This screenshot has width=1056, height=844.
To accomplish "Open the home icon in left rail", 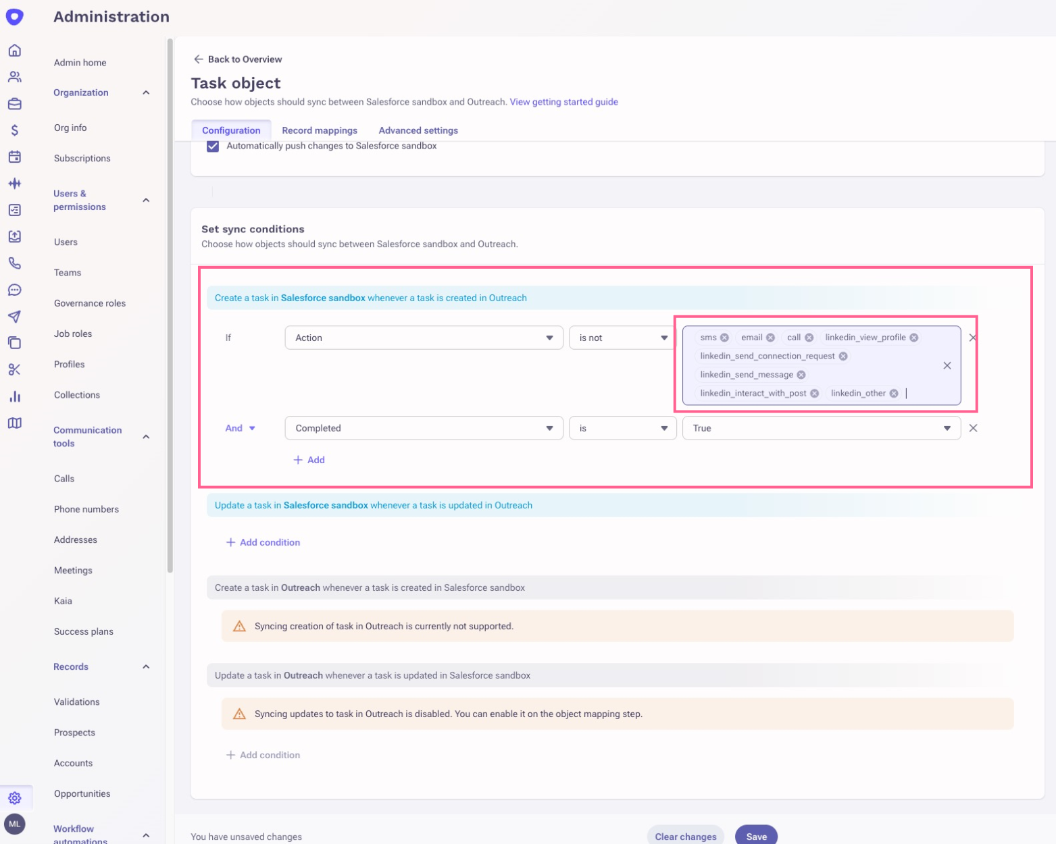I will (x=14, y=51).
